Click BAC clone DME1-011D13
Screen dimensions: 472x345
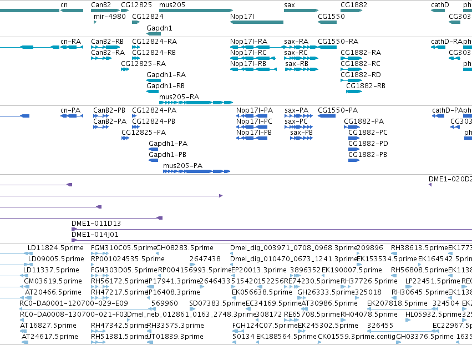click(x=96, y=224)
